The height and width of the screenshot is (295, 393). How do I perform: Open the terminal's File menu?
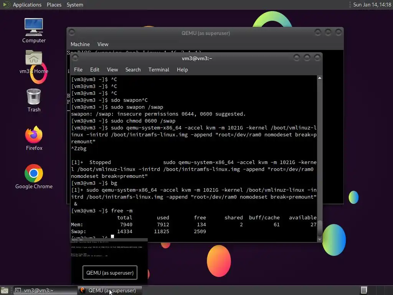(78, 70)
